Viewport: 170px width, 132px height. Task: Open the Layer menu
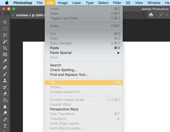tap(77, 3)
